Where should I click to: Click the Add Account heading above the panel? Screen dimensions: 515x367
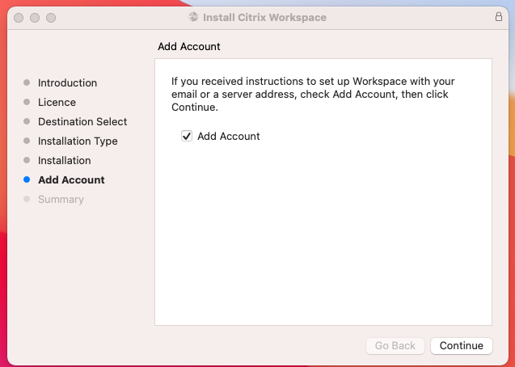tap(189, 46)
